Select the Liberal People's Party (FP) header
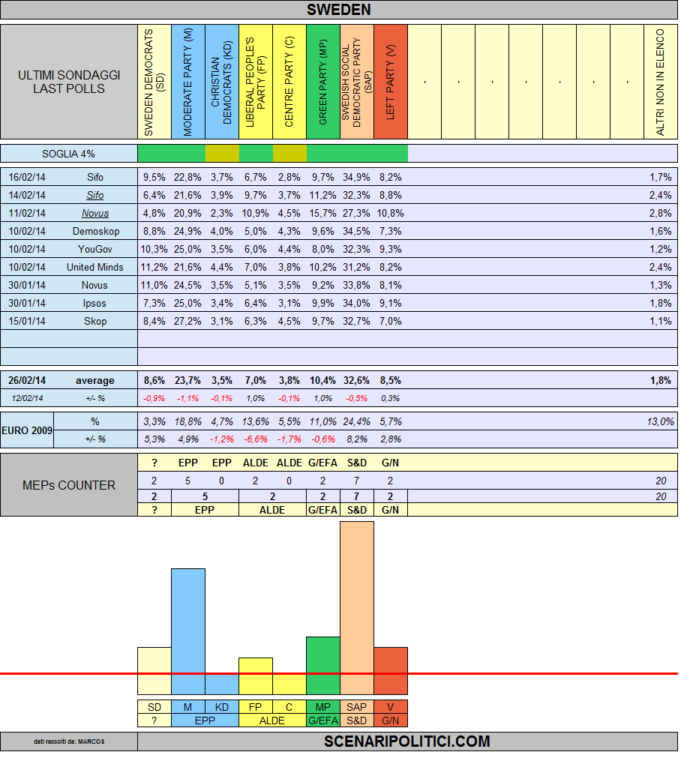 click(255, 82)
